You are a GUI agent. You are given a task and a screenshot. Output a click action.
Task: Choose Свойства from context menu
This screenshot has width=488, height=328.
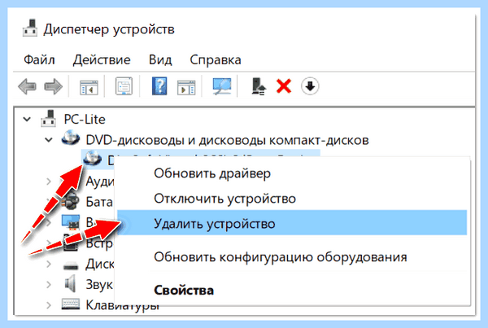pos(292,291)
